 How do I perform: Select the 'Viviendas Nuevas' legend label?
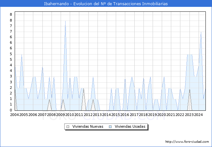(x=88, y=126)
